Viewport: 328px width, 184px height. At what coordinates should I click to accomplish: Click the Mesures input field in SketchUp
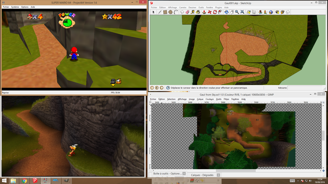(x=305, y=88)
